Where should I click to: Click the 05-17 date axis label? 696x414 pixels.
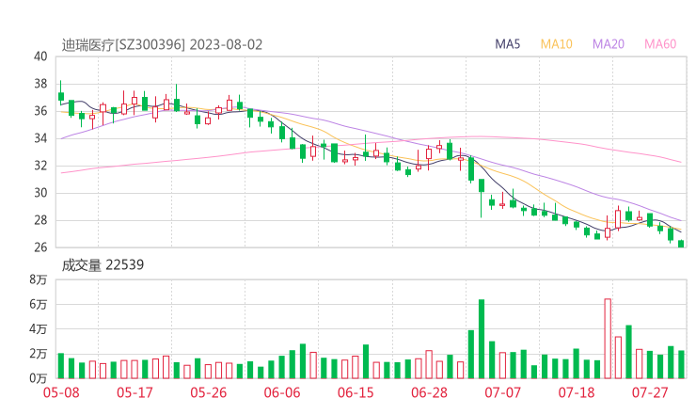[134, 392]
